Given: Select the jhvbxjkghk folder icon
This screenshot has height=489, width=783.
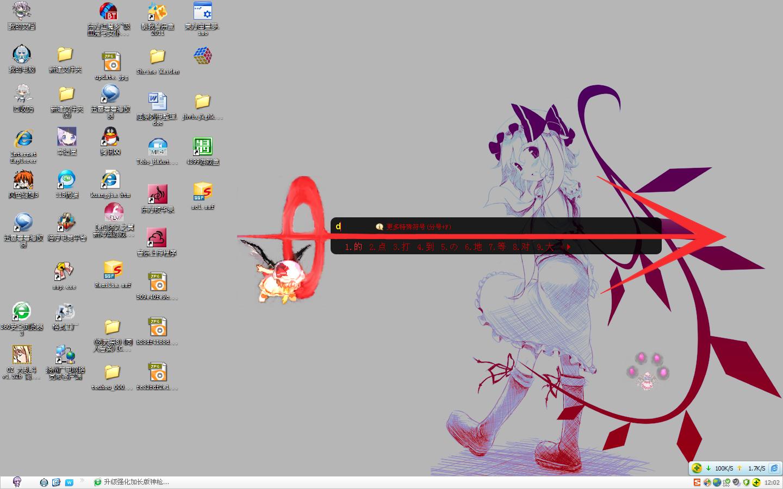Looking at the screenshot, I should click(203, 107).
